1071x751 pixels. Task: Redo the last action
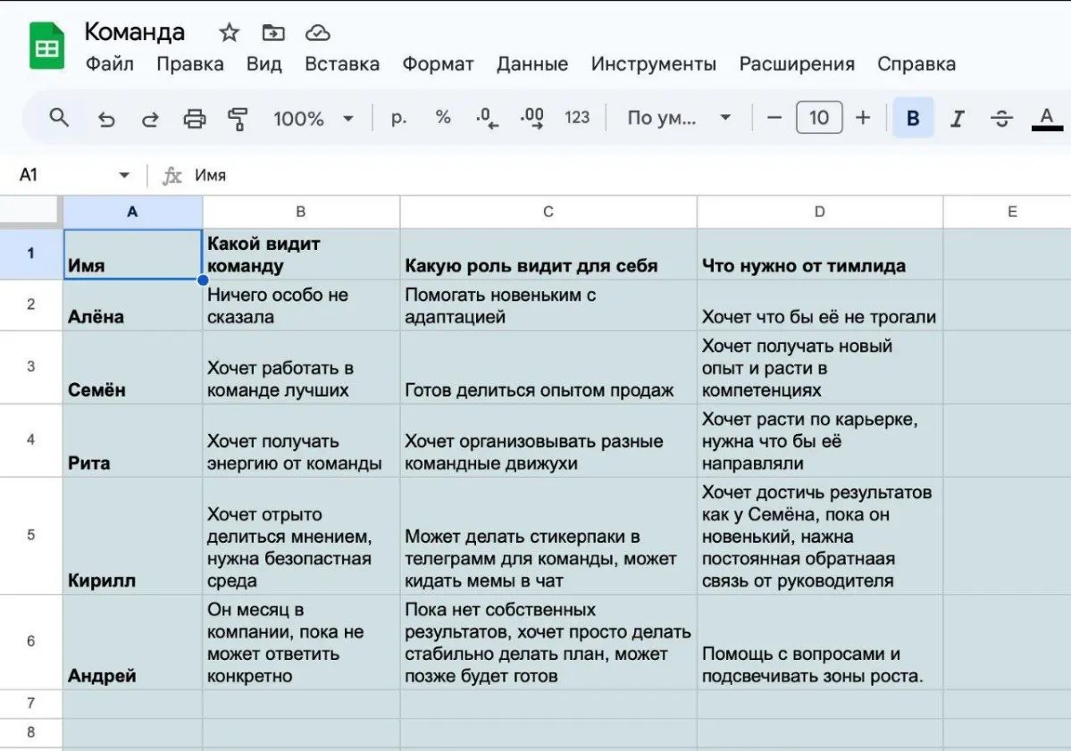[150, 119]
